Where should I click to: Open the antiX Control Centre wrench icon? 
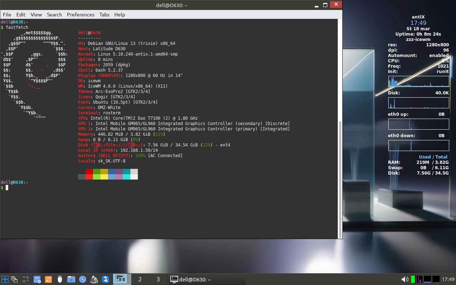pyautogui.click(x=105, y=279)
